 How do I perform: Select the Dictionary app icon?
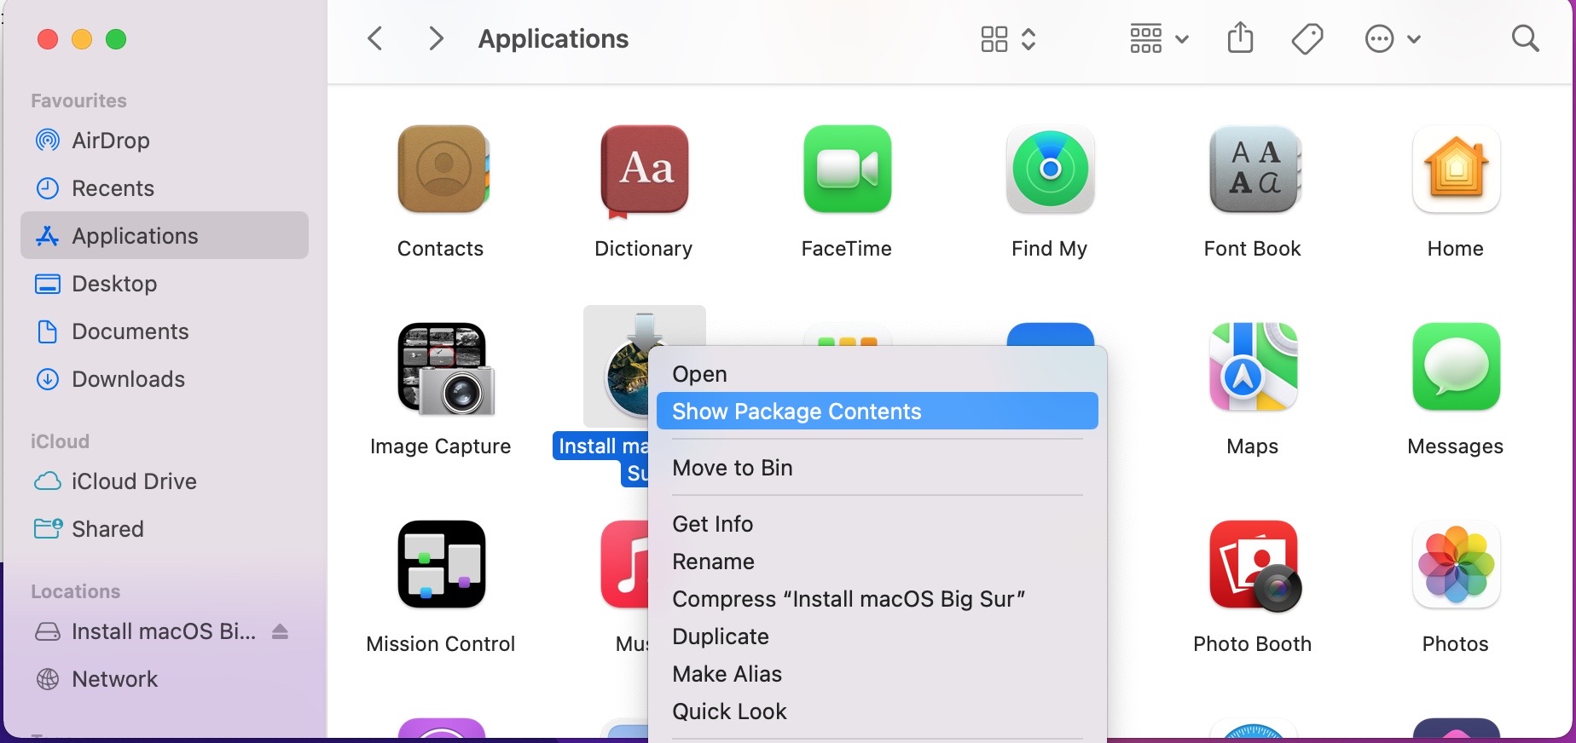click(x=645, y=170)
